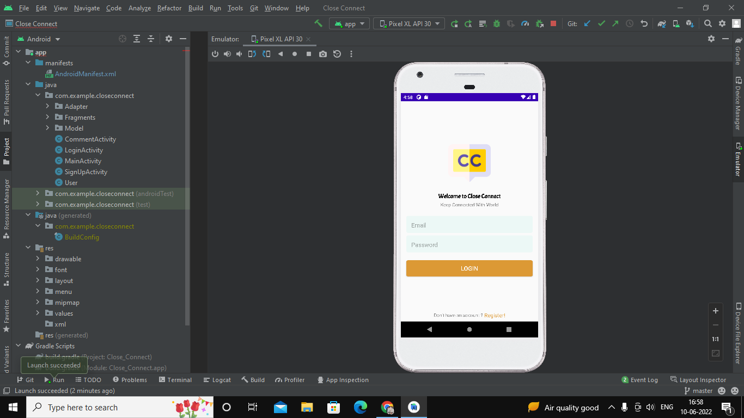Viewport: 744px width, 418px height.
Task: Capture emulator screenshot with the camera icon
Action: click(x=323, y=54)
